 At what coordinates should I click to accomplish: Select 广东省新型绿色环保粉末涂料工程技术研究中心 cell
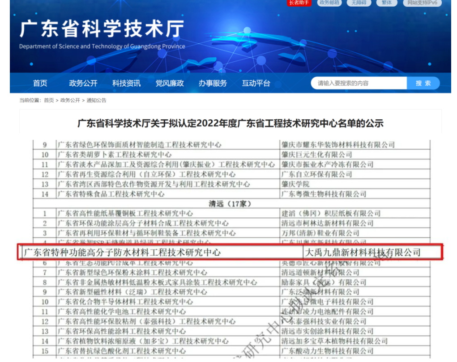click(168, 273)
